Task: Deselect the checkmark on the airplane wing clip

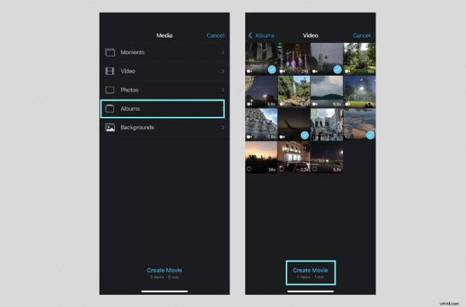Action: [x=305, y=135]
